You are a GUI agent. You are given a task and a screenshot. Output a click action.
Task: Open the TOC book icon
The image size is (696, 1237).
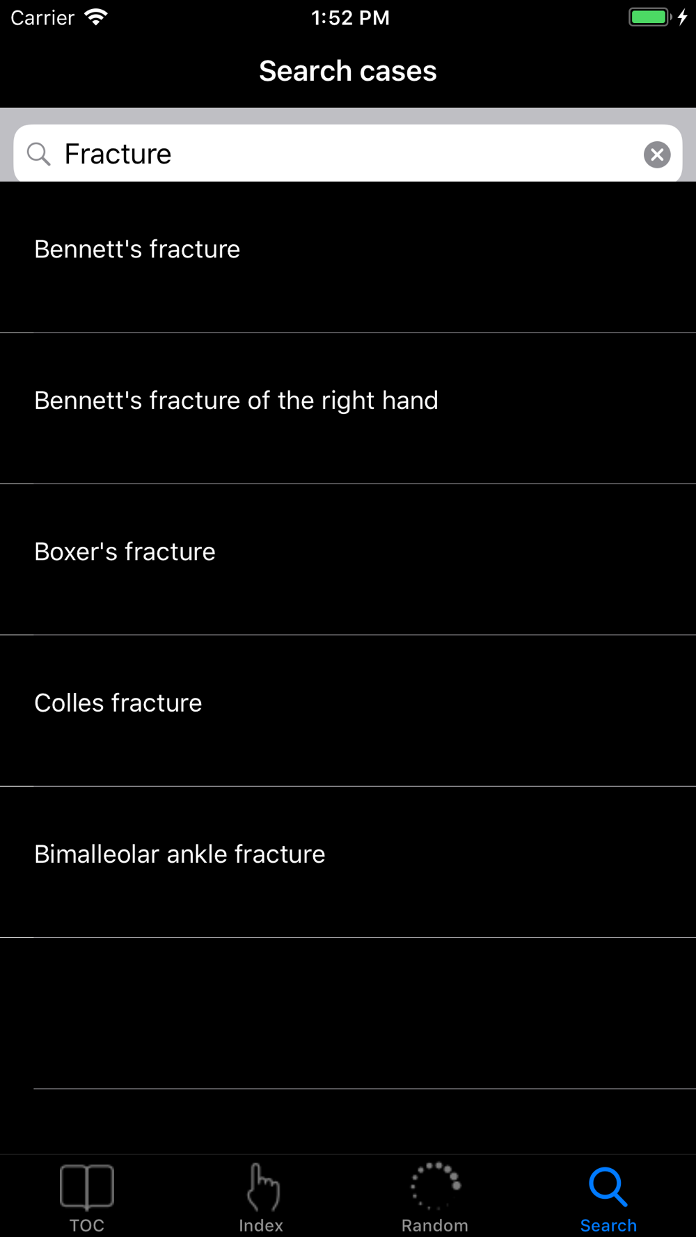87,1187
